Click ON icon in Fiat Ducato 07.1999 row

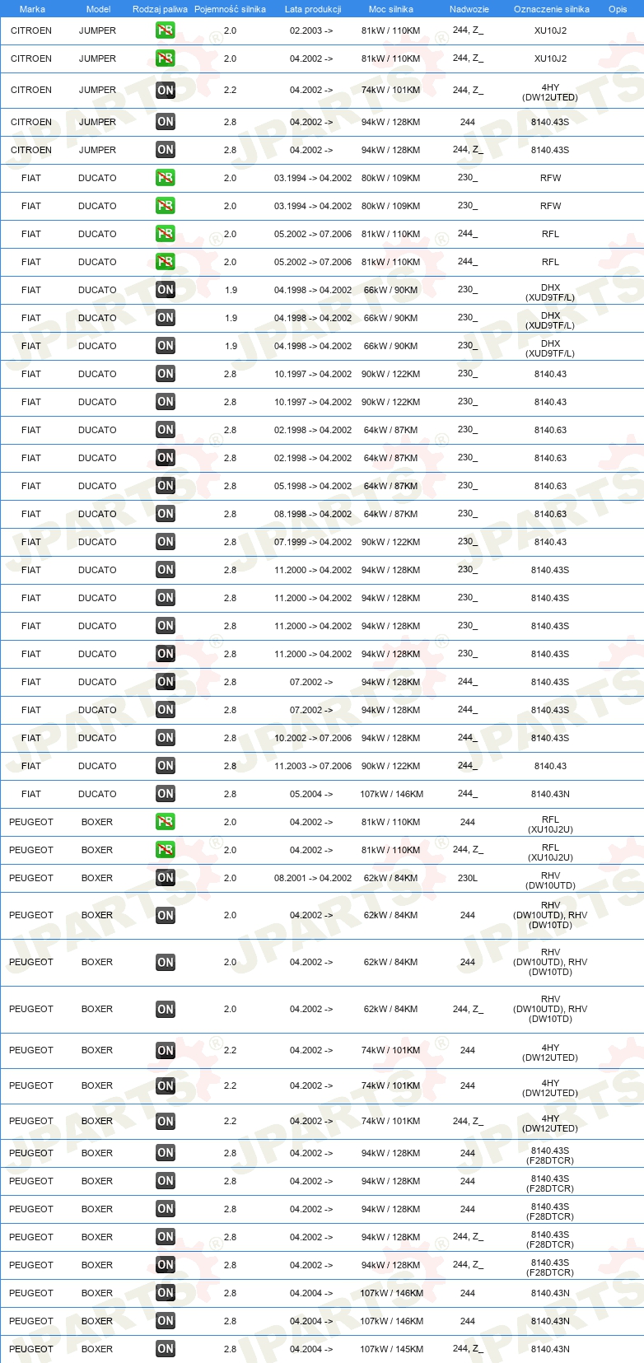click(x=166, y=542)
